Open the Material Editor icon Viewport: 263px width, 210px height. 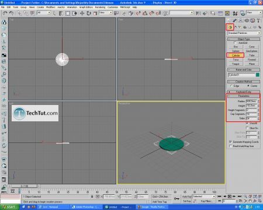[x=235, y=13]
